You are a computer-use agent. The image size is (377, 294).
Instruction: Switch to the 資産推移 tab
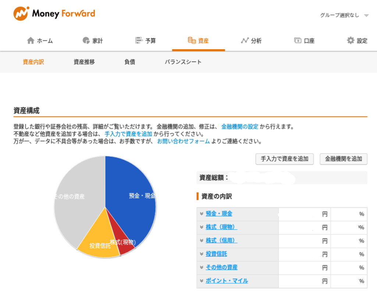[84, 62]
